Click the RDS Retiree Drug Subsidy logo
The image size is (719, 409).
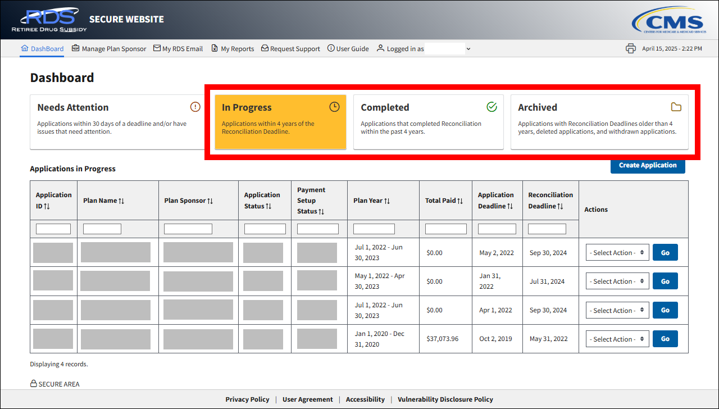[49, 20]
